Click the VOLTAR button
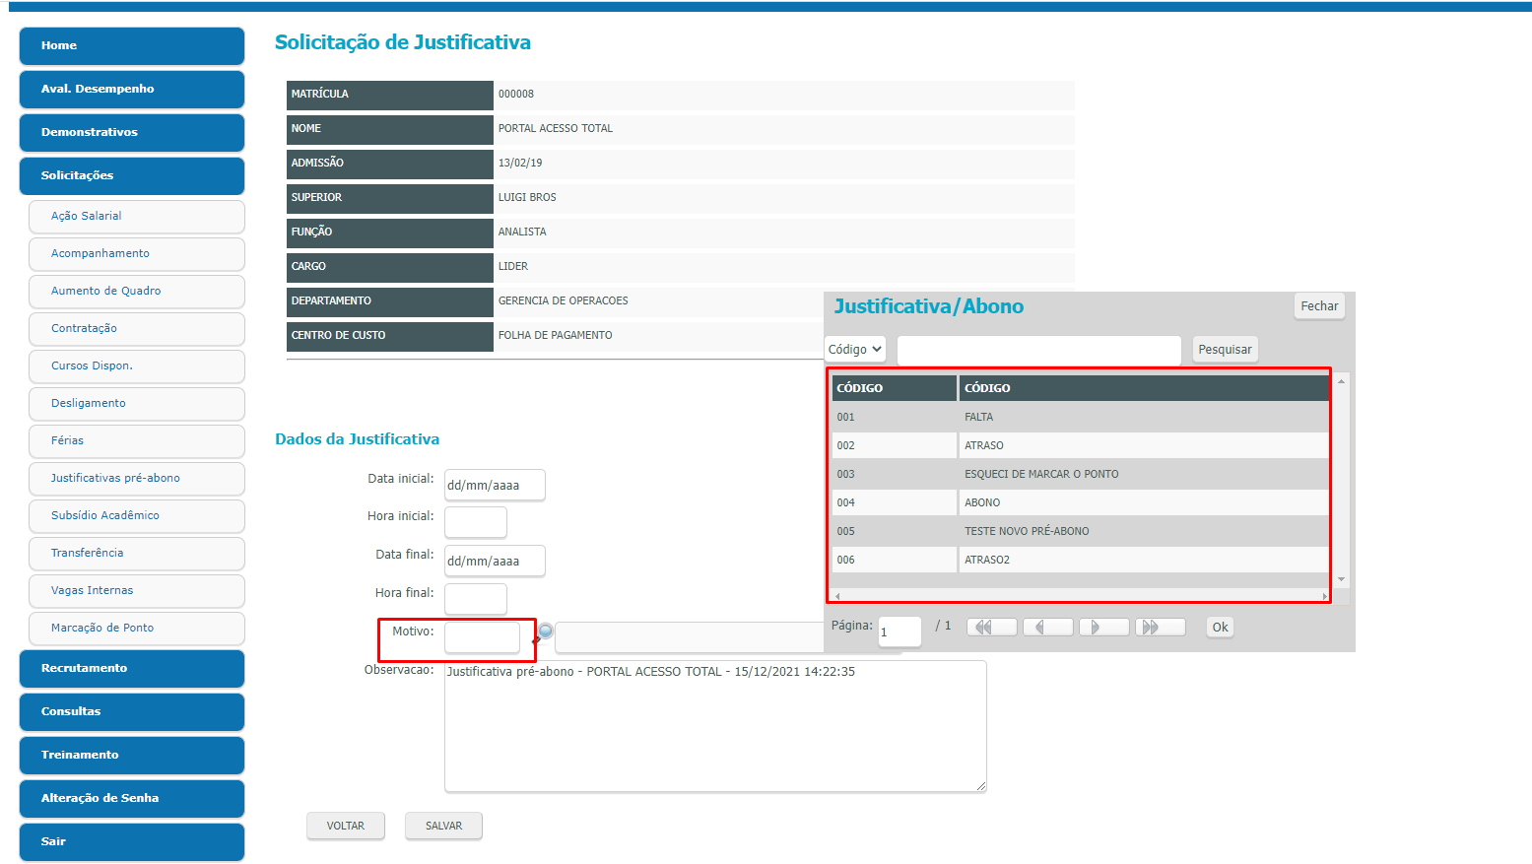1532x864 pixels. point(346,826)
